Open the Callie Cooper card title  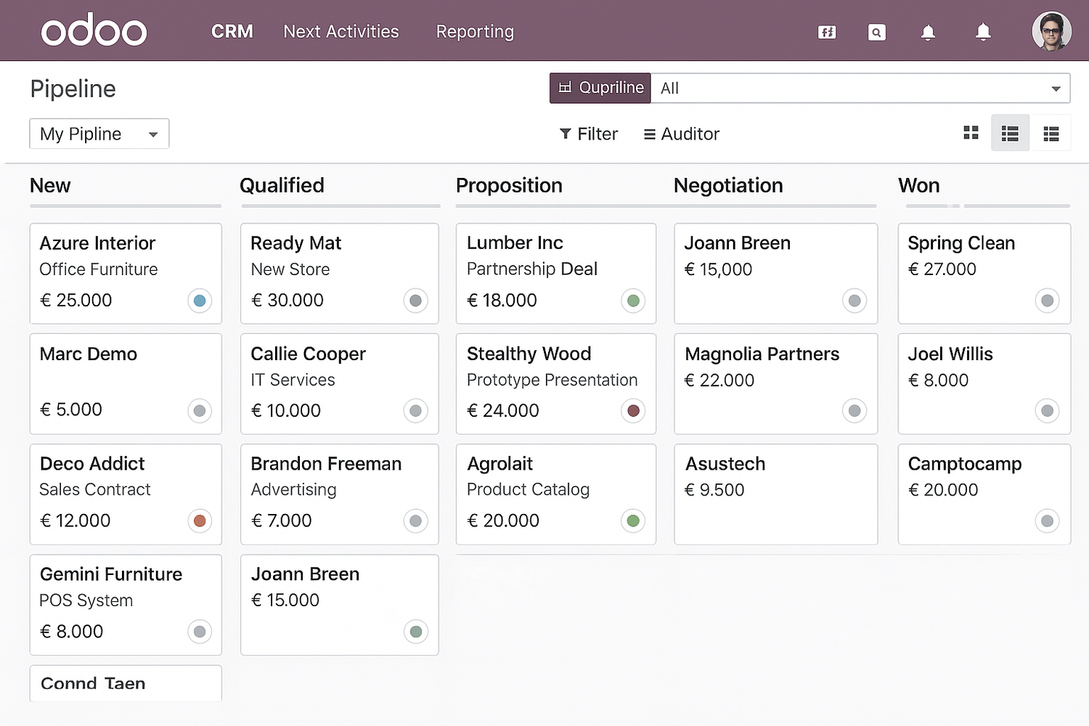point(308,354)
